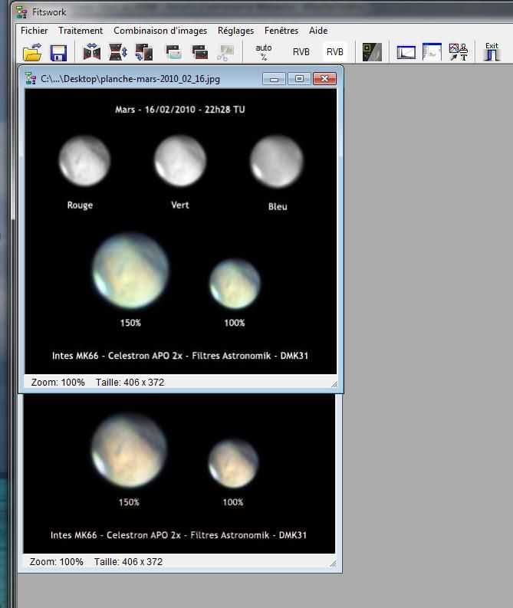The image size is (513, 608).
Task: Click the auto % scaling button
Action: [x=264, y=52]
